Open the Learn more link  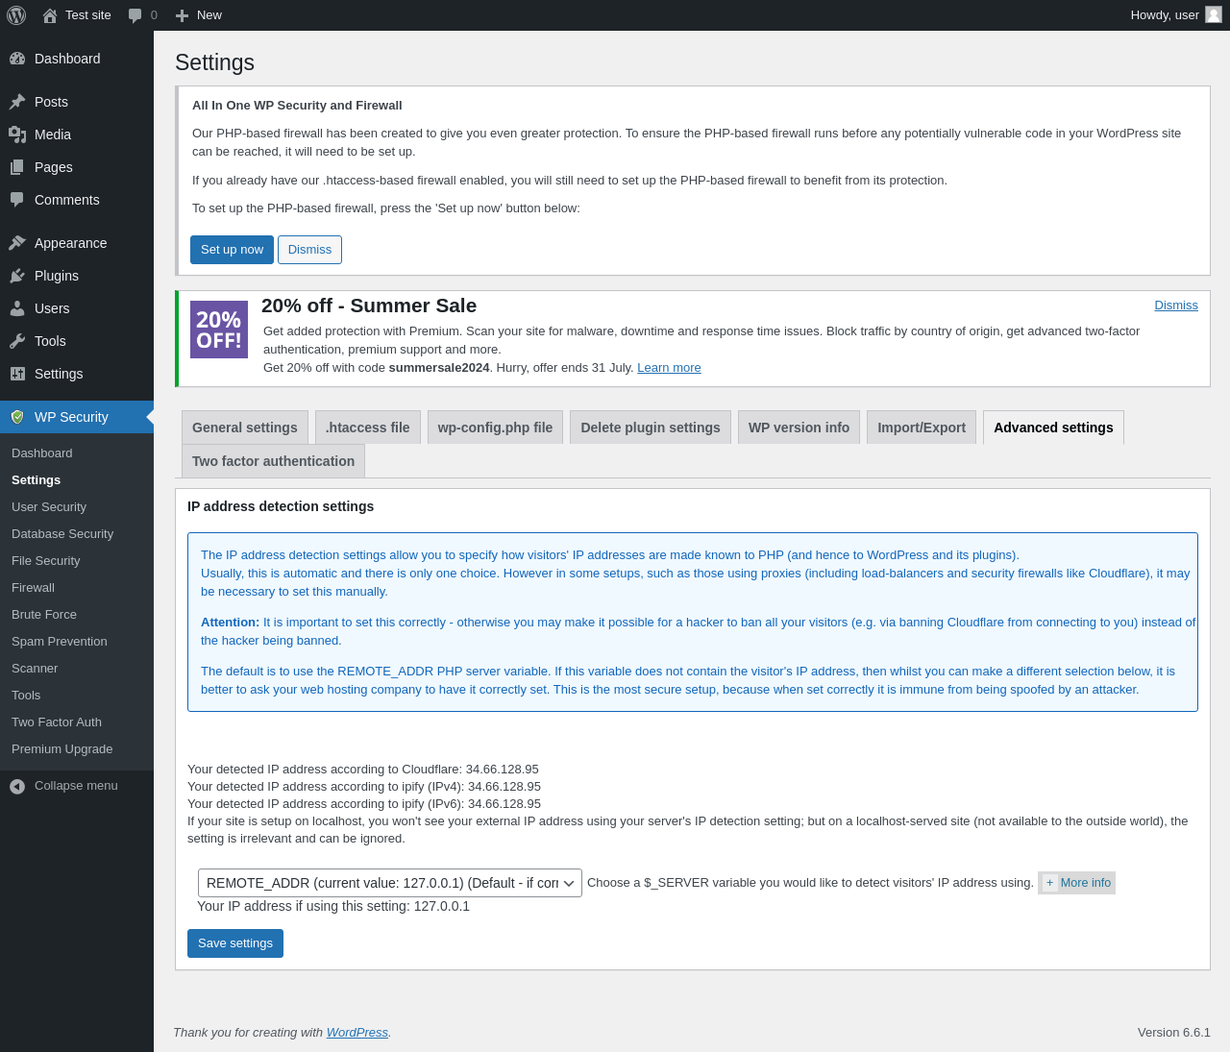point(669,368)
